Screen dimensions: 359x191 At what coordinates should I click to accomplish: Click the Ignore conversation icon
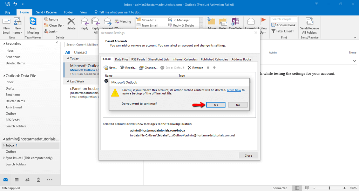click(46, 20)
